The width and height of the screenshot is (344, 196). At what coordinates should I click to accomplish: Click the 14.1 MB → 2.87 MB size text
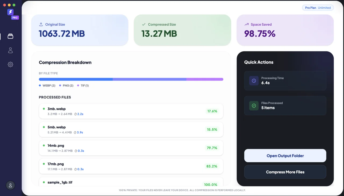point(60,151)
